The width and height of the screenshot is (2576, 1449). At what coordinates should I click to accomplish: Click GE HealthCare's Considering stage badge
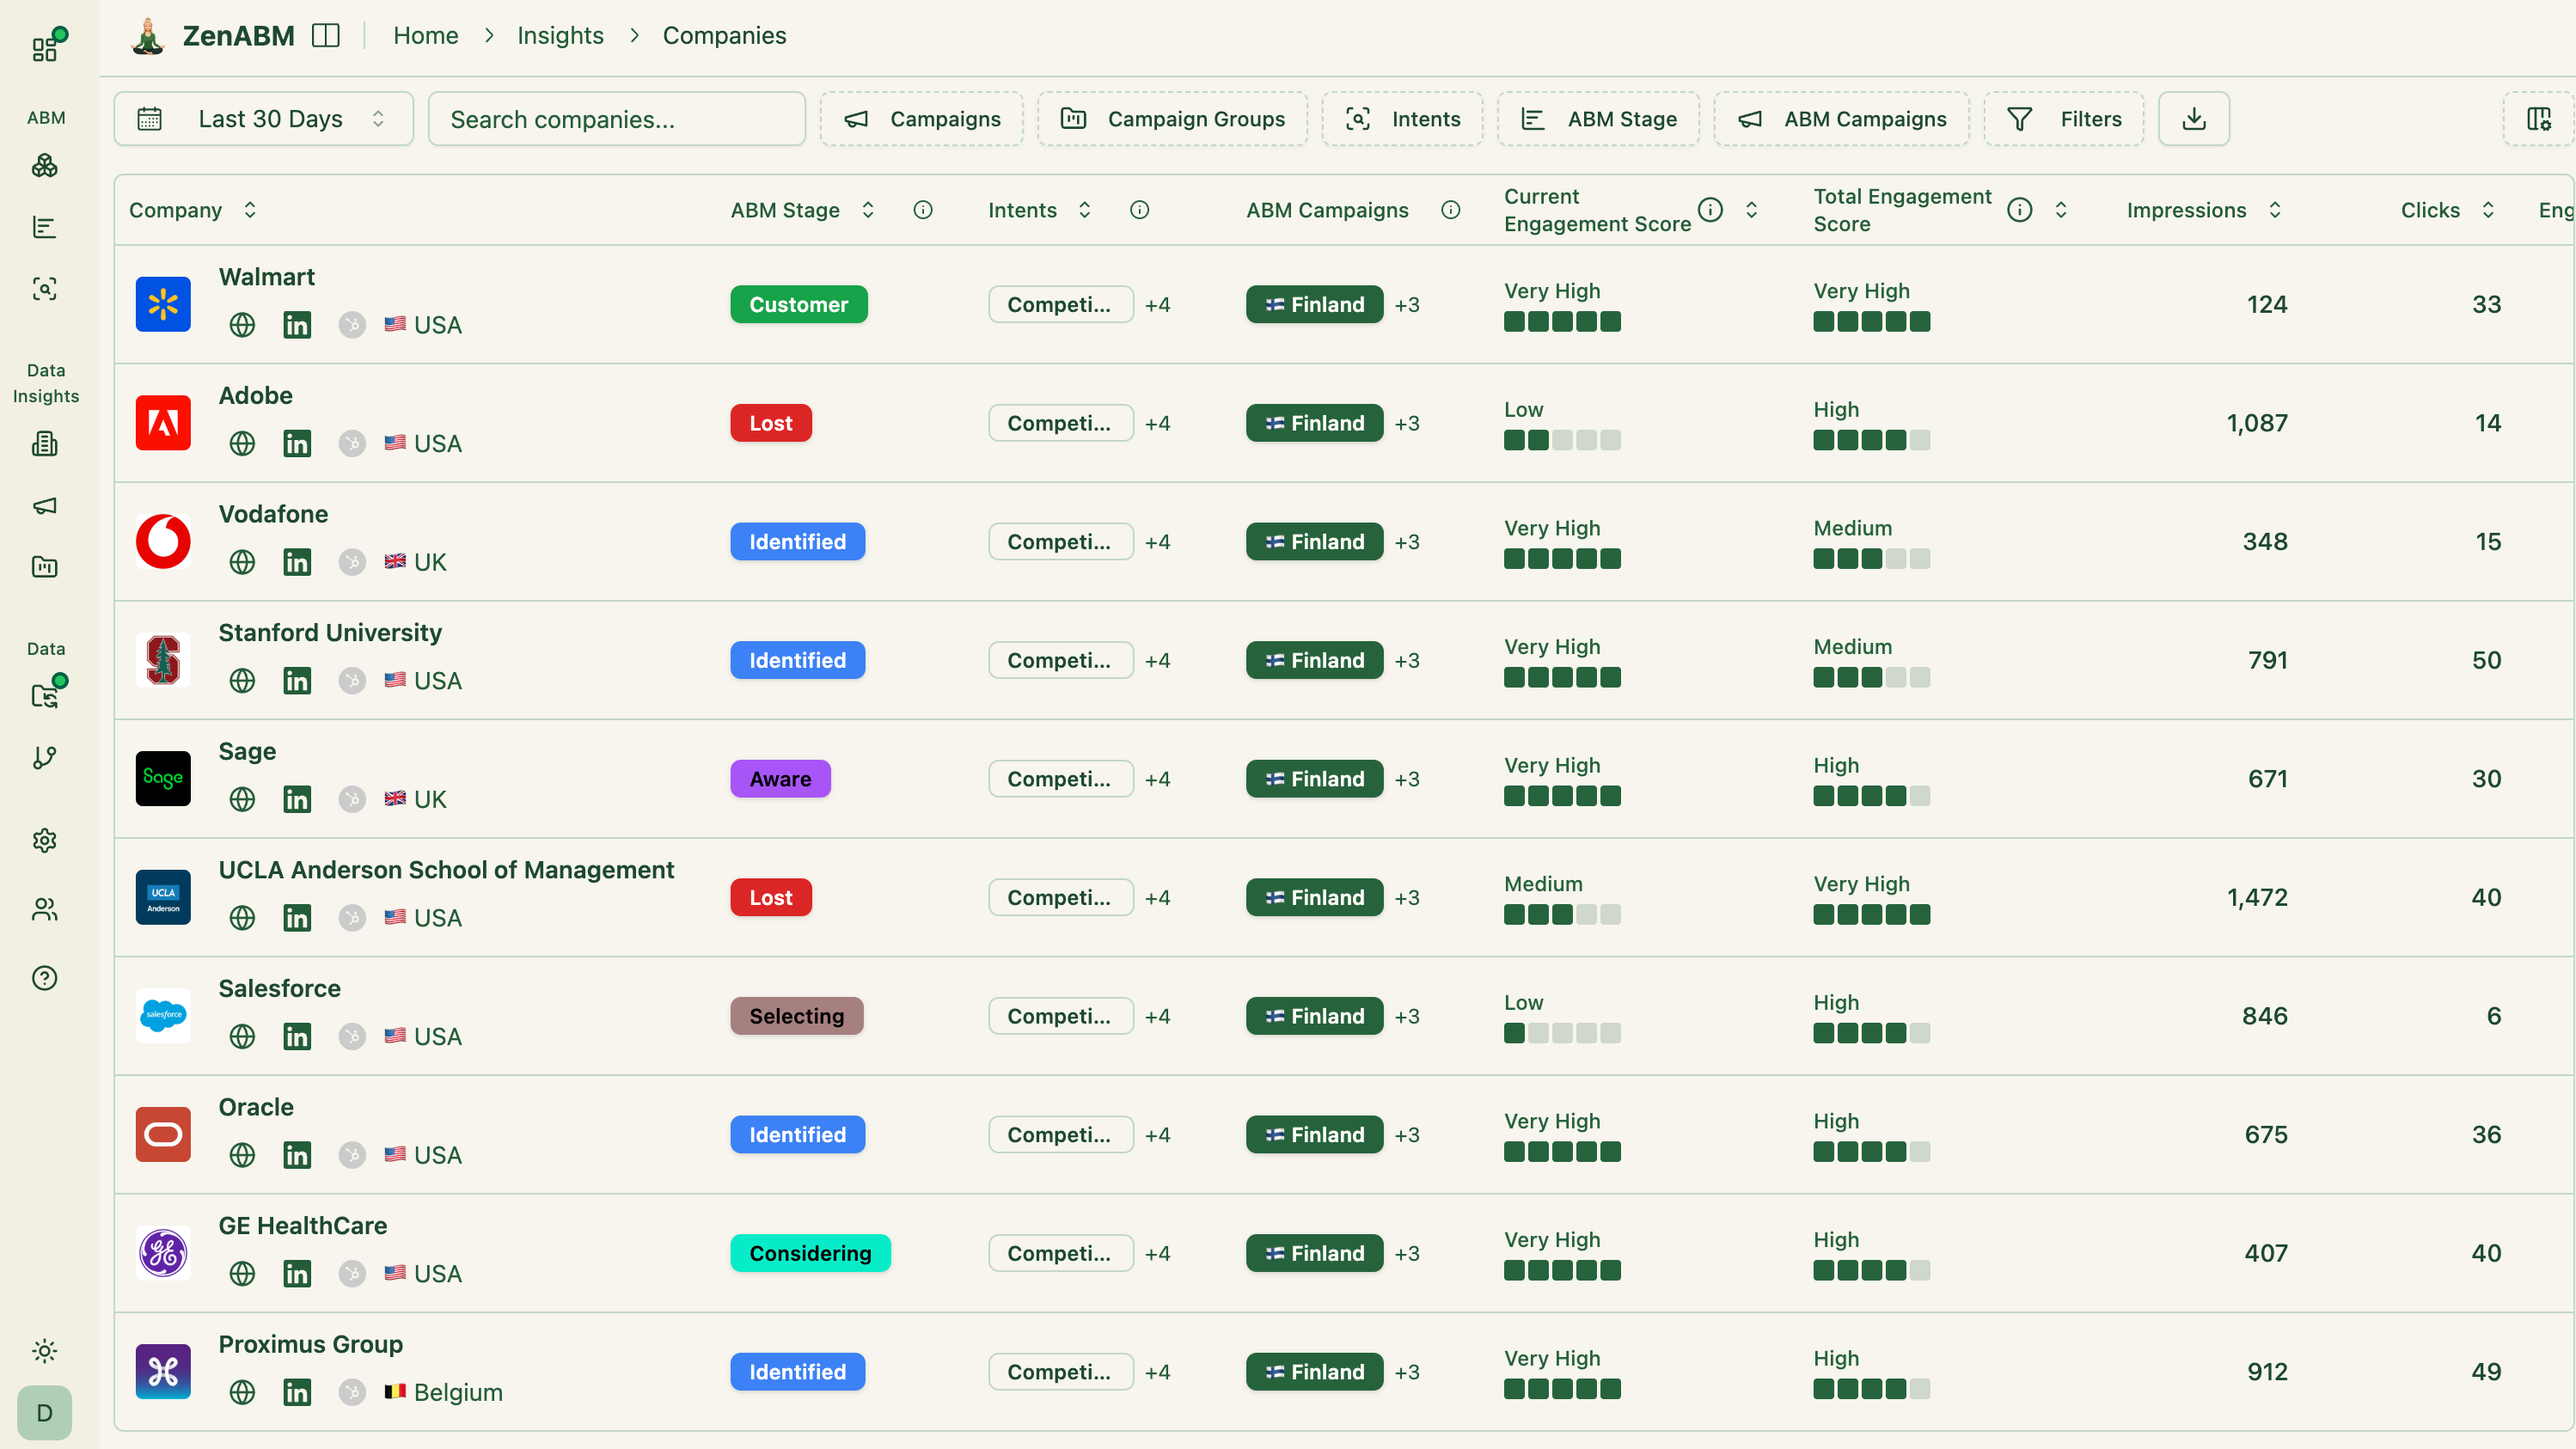point(811,1253)
